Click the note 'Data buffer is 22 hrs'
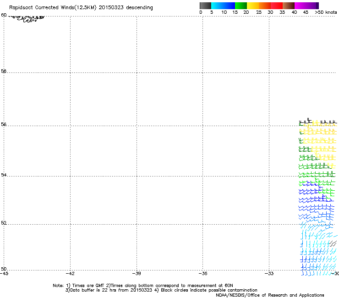The height and width of the screenshot is (298, 339). coord(94,290)
